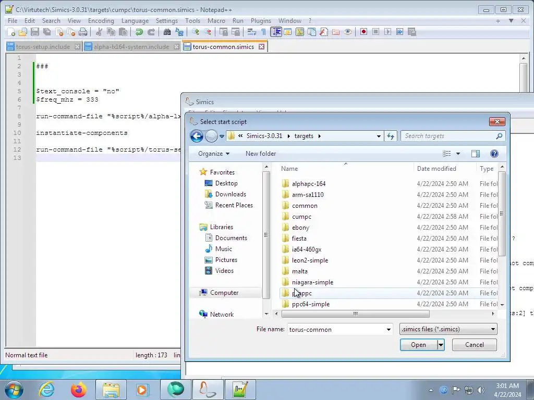Click the Open button
The height and width of the screenshot is (400, 534).
pyautogui.click(x=418, y=345)
